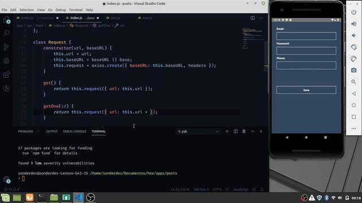Click emulator sidebar Home circle

tap(354, 105)
